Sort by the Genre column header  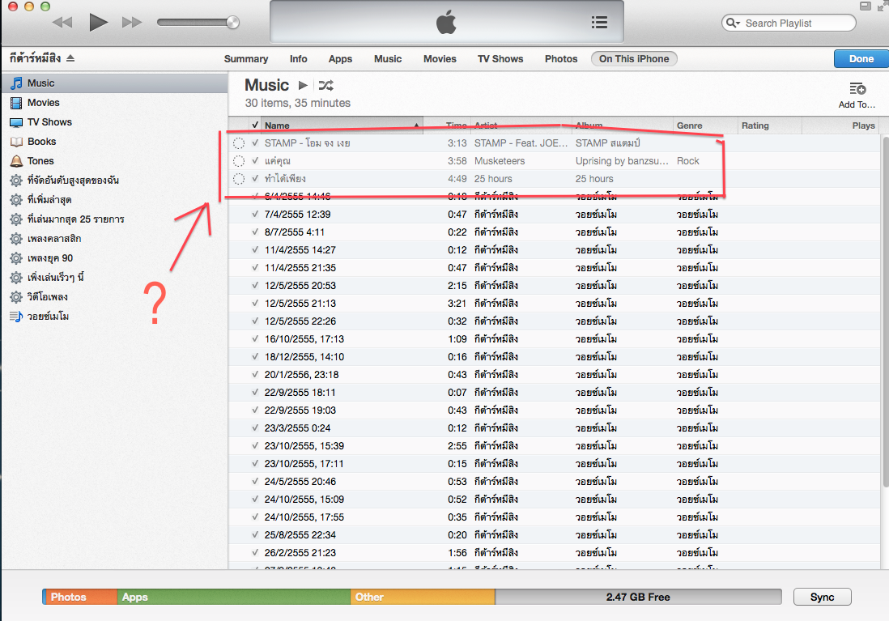[x=704, y=125]
